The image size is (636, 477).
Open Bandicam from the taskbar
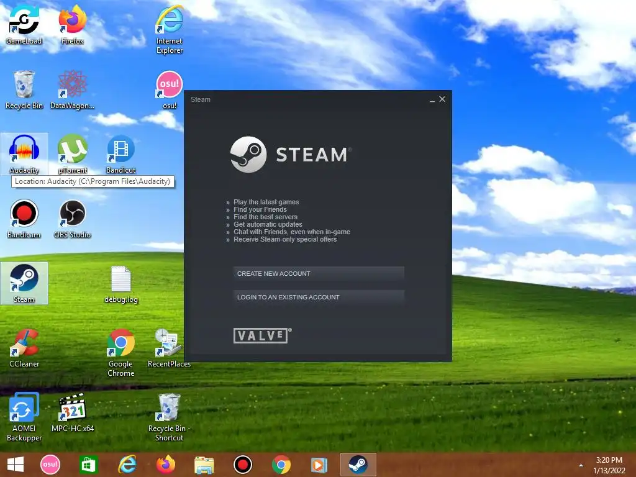243,465
